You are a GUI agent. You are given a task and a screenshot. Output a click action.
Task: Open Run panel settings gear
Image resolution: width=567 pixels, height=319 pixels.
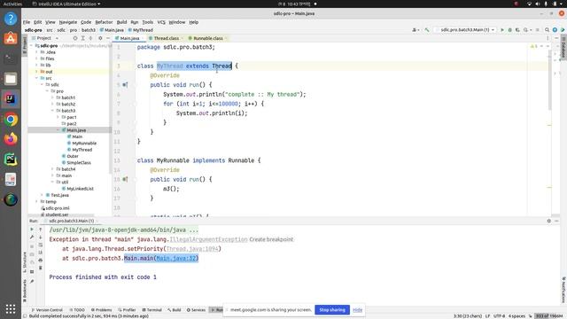click(549, 221)
